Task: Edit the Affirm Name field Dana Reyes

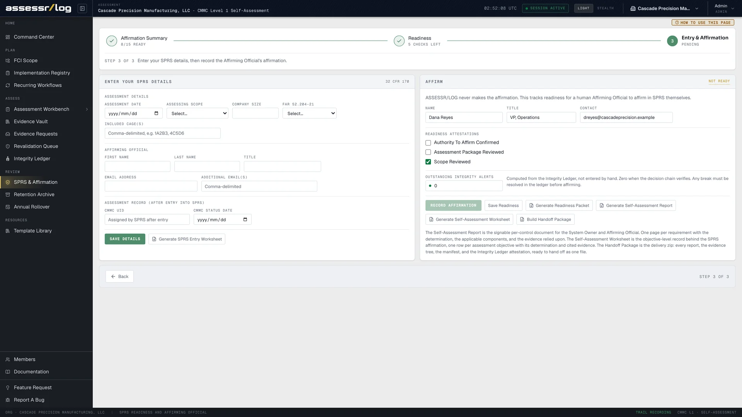Action: [464, 117]
